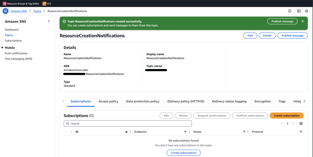
Task: Open the Data protection policy tab
Action: click(x=143, y=101)
